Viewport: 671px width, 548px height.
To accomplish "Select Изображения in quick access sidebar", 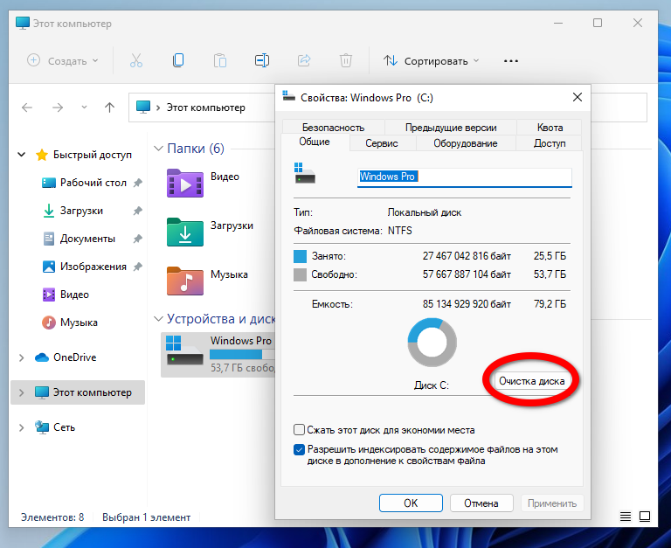I will point(93,267).
